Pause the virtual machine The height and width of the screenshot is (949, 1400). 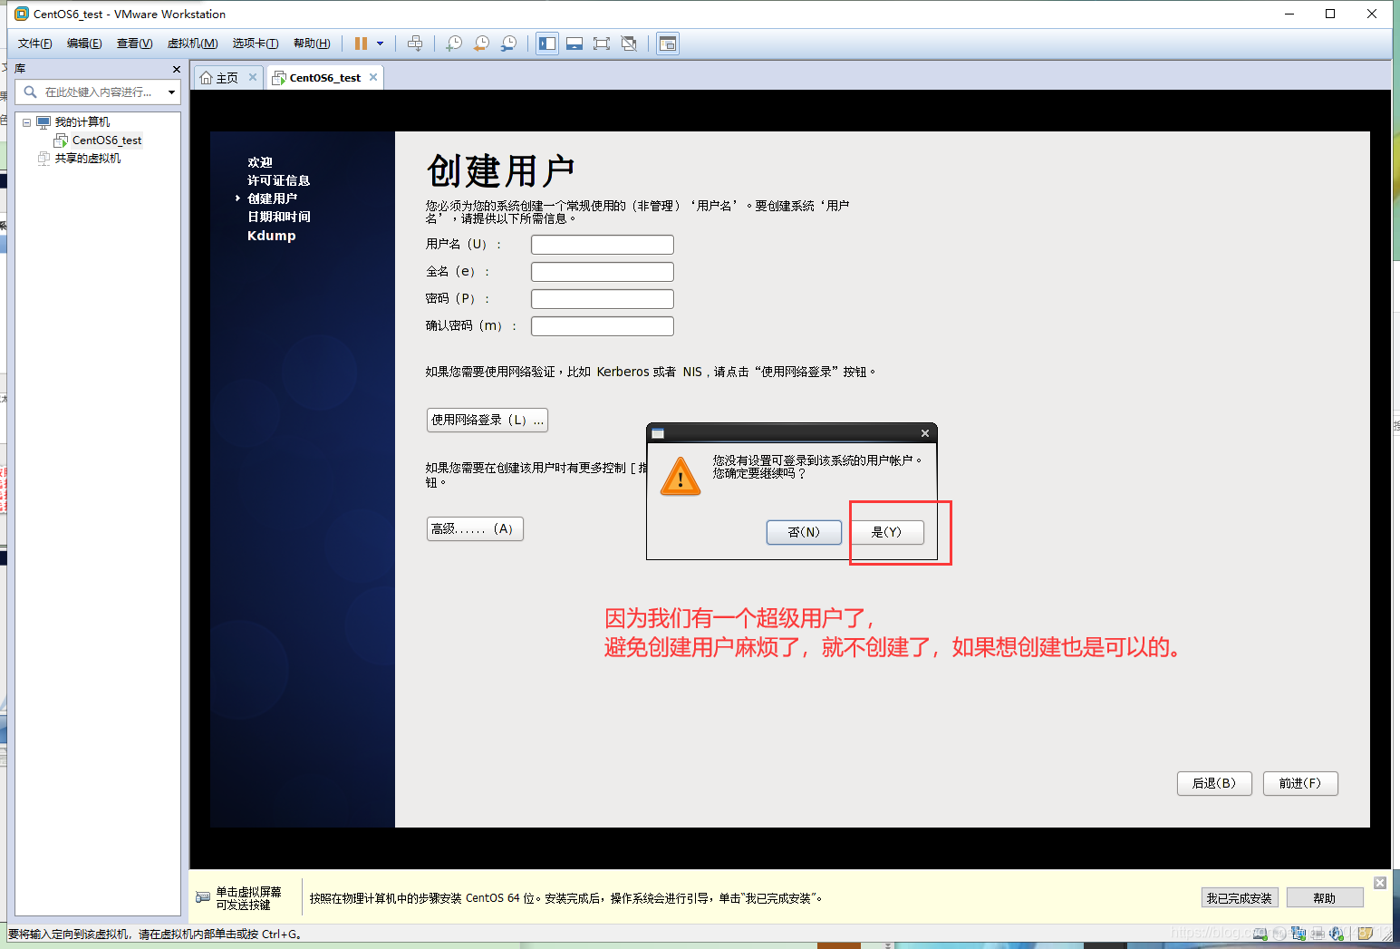point(361,43)
